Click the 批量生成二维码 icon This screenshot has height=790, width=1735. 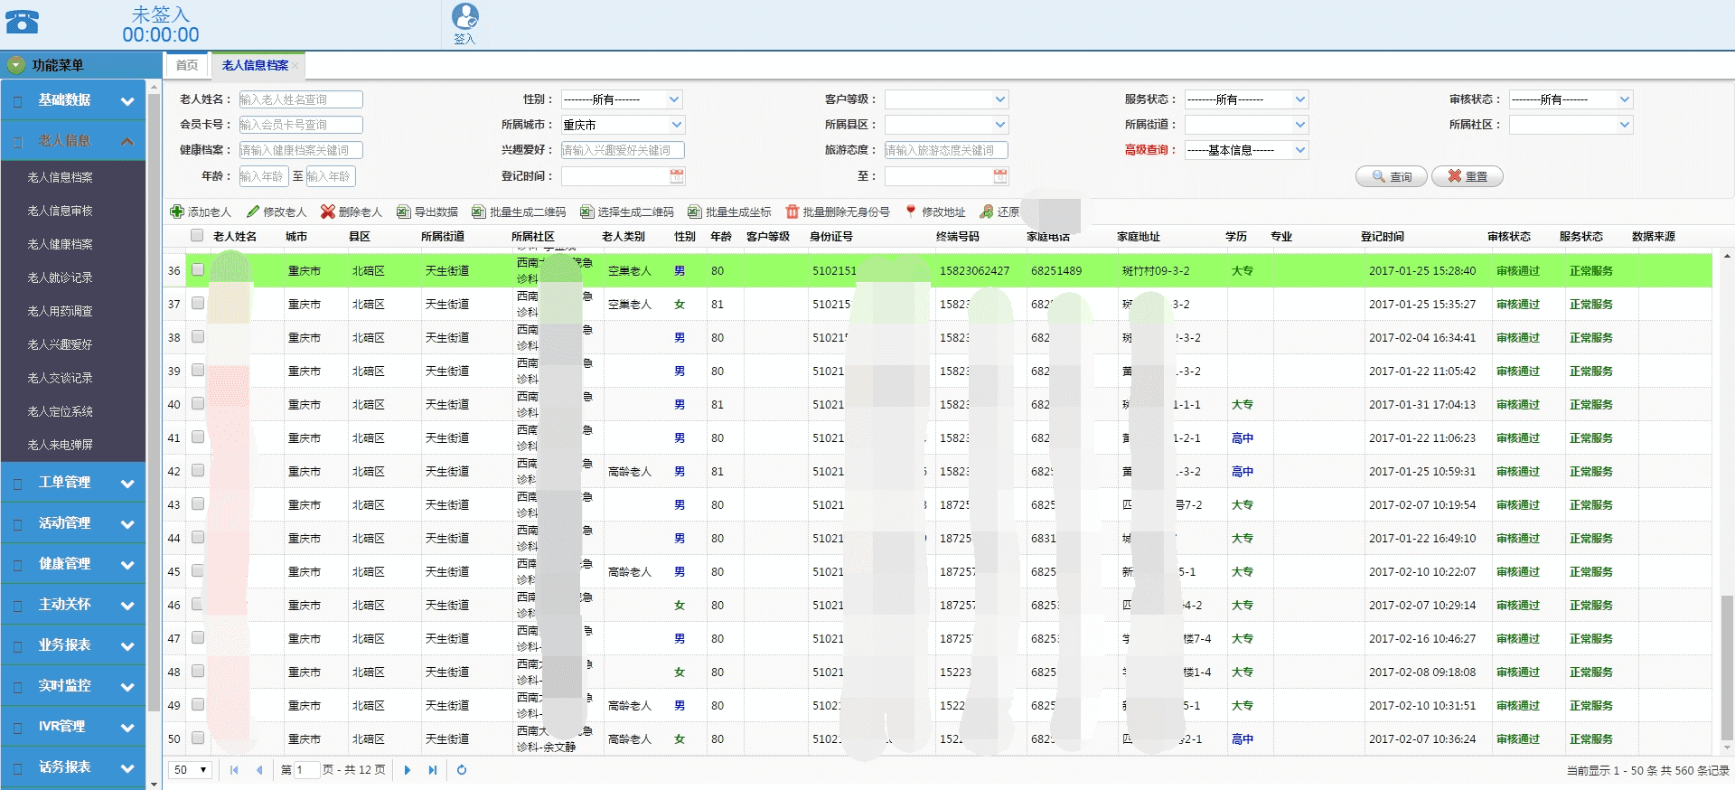pyautogui.click(x=479, y=212)
